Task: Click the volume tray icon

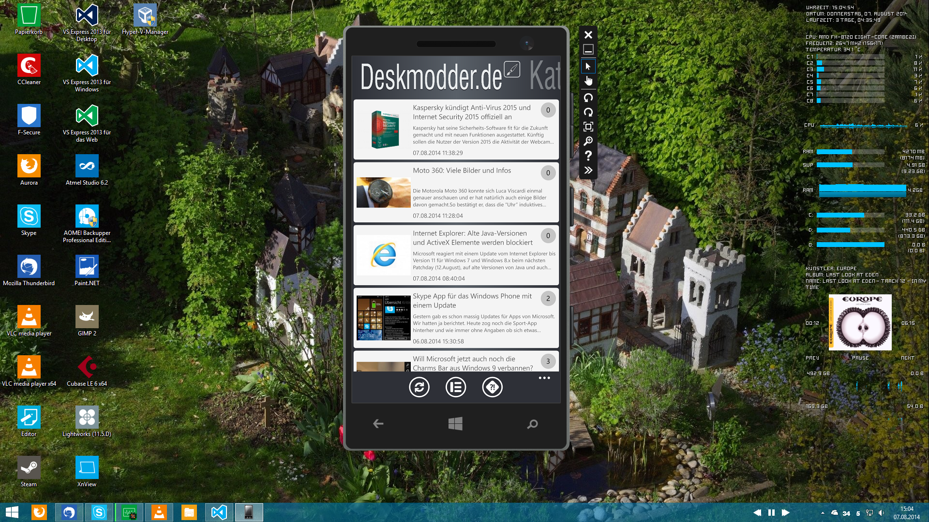Action: point(881,513)
